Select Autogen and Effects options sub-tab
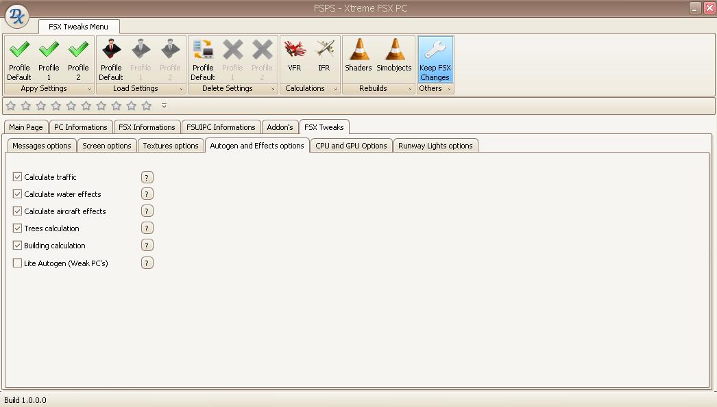The height and width of the screenshot is (407, 717). pyautogui.click(x=257, y=145)
